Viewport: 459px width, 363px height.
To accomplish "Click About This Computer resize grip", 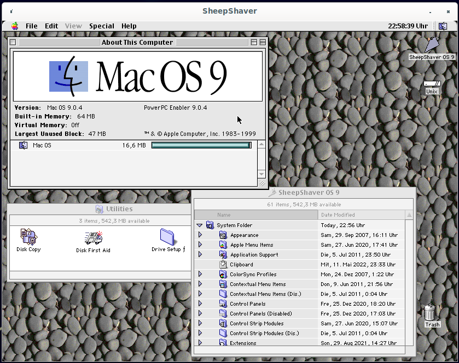I will [262, 183].
